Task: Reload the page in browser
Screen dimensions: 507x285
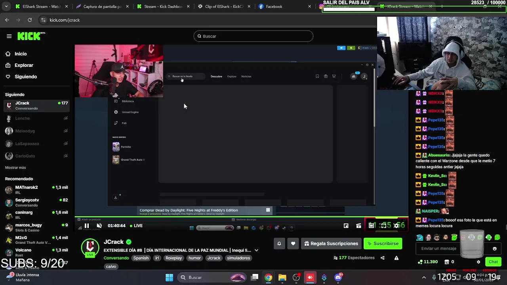Action: click(30, 20)
